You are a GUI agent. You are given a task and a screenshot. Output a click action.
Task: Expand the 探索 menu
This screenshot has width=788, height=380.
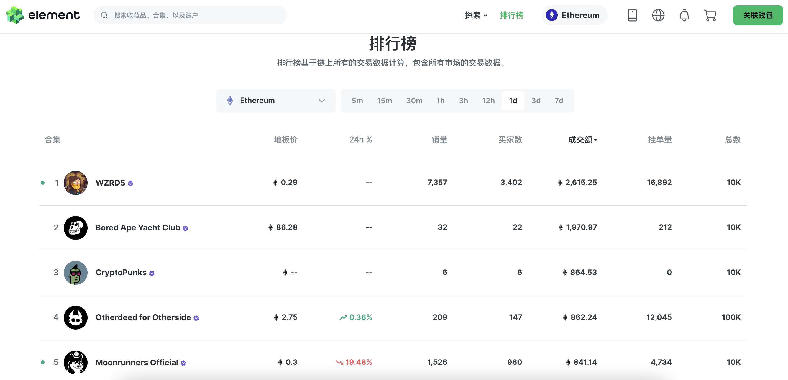[476, 15]
